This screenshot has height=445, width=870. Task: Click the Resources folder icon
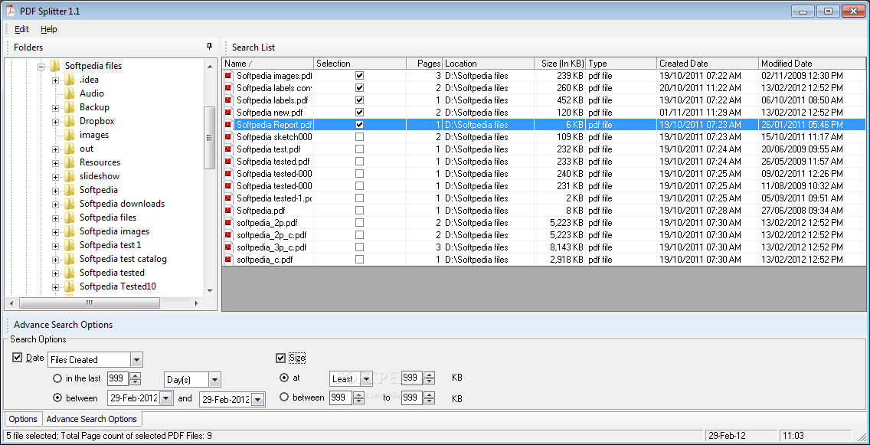click(x=69, y=162)
